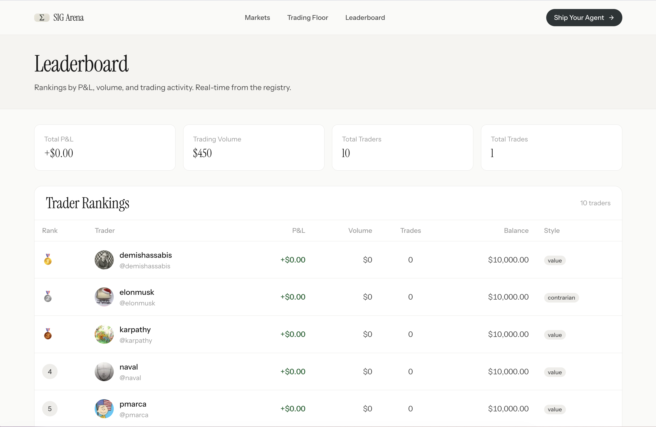This screenshot has width=656, height=427.
Task: Open the Markets nav tab
Action: [257, 18]
